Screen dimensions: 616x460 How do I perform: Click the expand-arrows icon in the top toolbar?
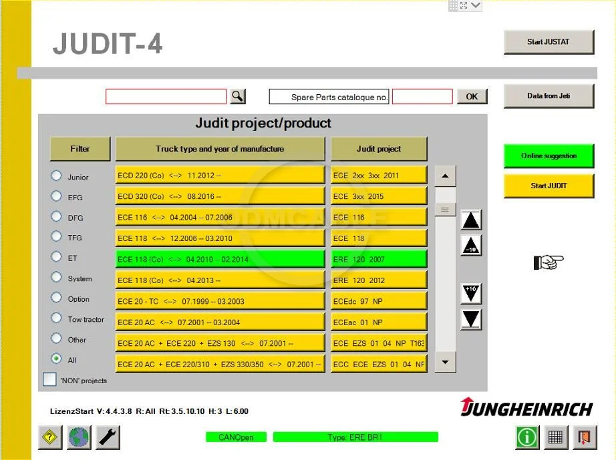[464, 5]
